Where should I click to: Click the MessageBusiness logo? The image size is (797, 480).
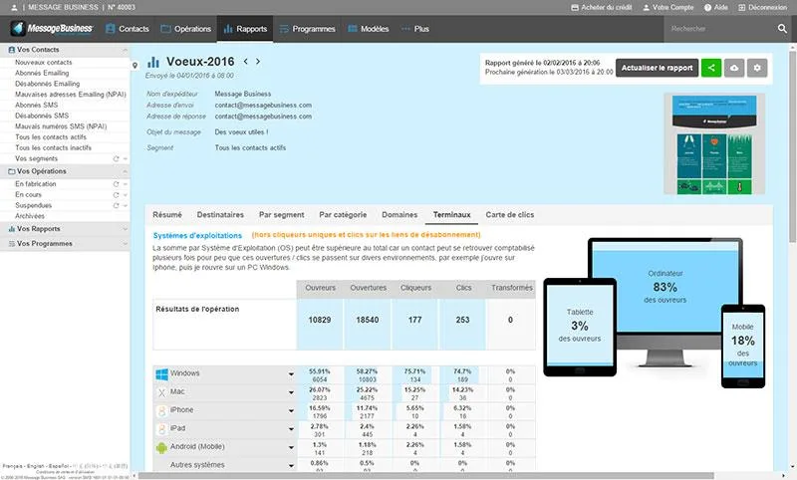pyautogui.click(x=53, y=29)
